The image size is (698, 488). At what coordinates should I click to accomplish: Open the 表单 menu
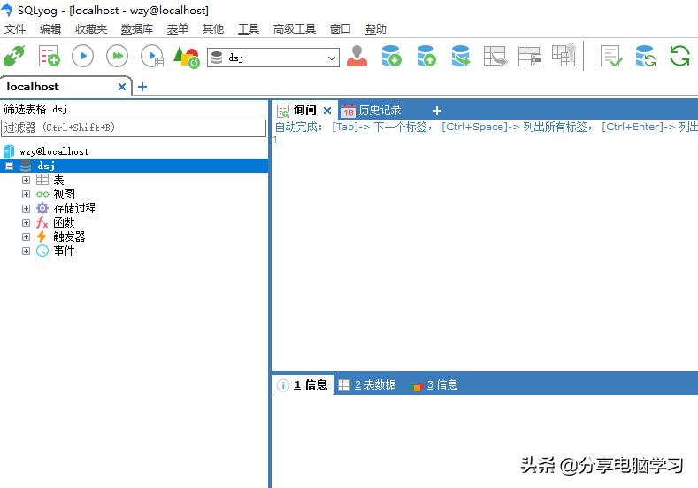178,29
